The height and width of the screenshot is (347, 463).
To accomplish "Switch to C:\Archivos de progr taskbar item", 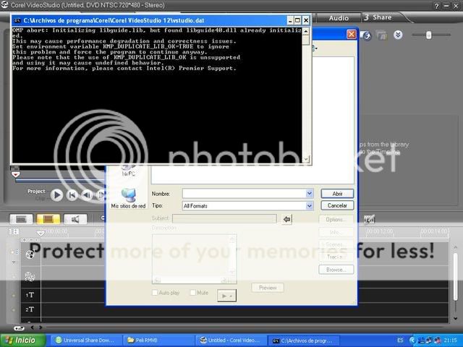I will point(303,340).
